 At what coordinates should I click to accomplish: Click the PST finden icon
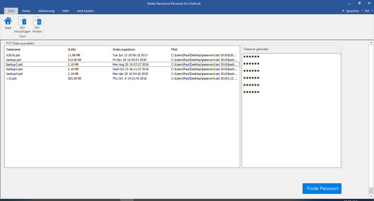point(37,21)
